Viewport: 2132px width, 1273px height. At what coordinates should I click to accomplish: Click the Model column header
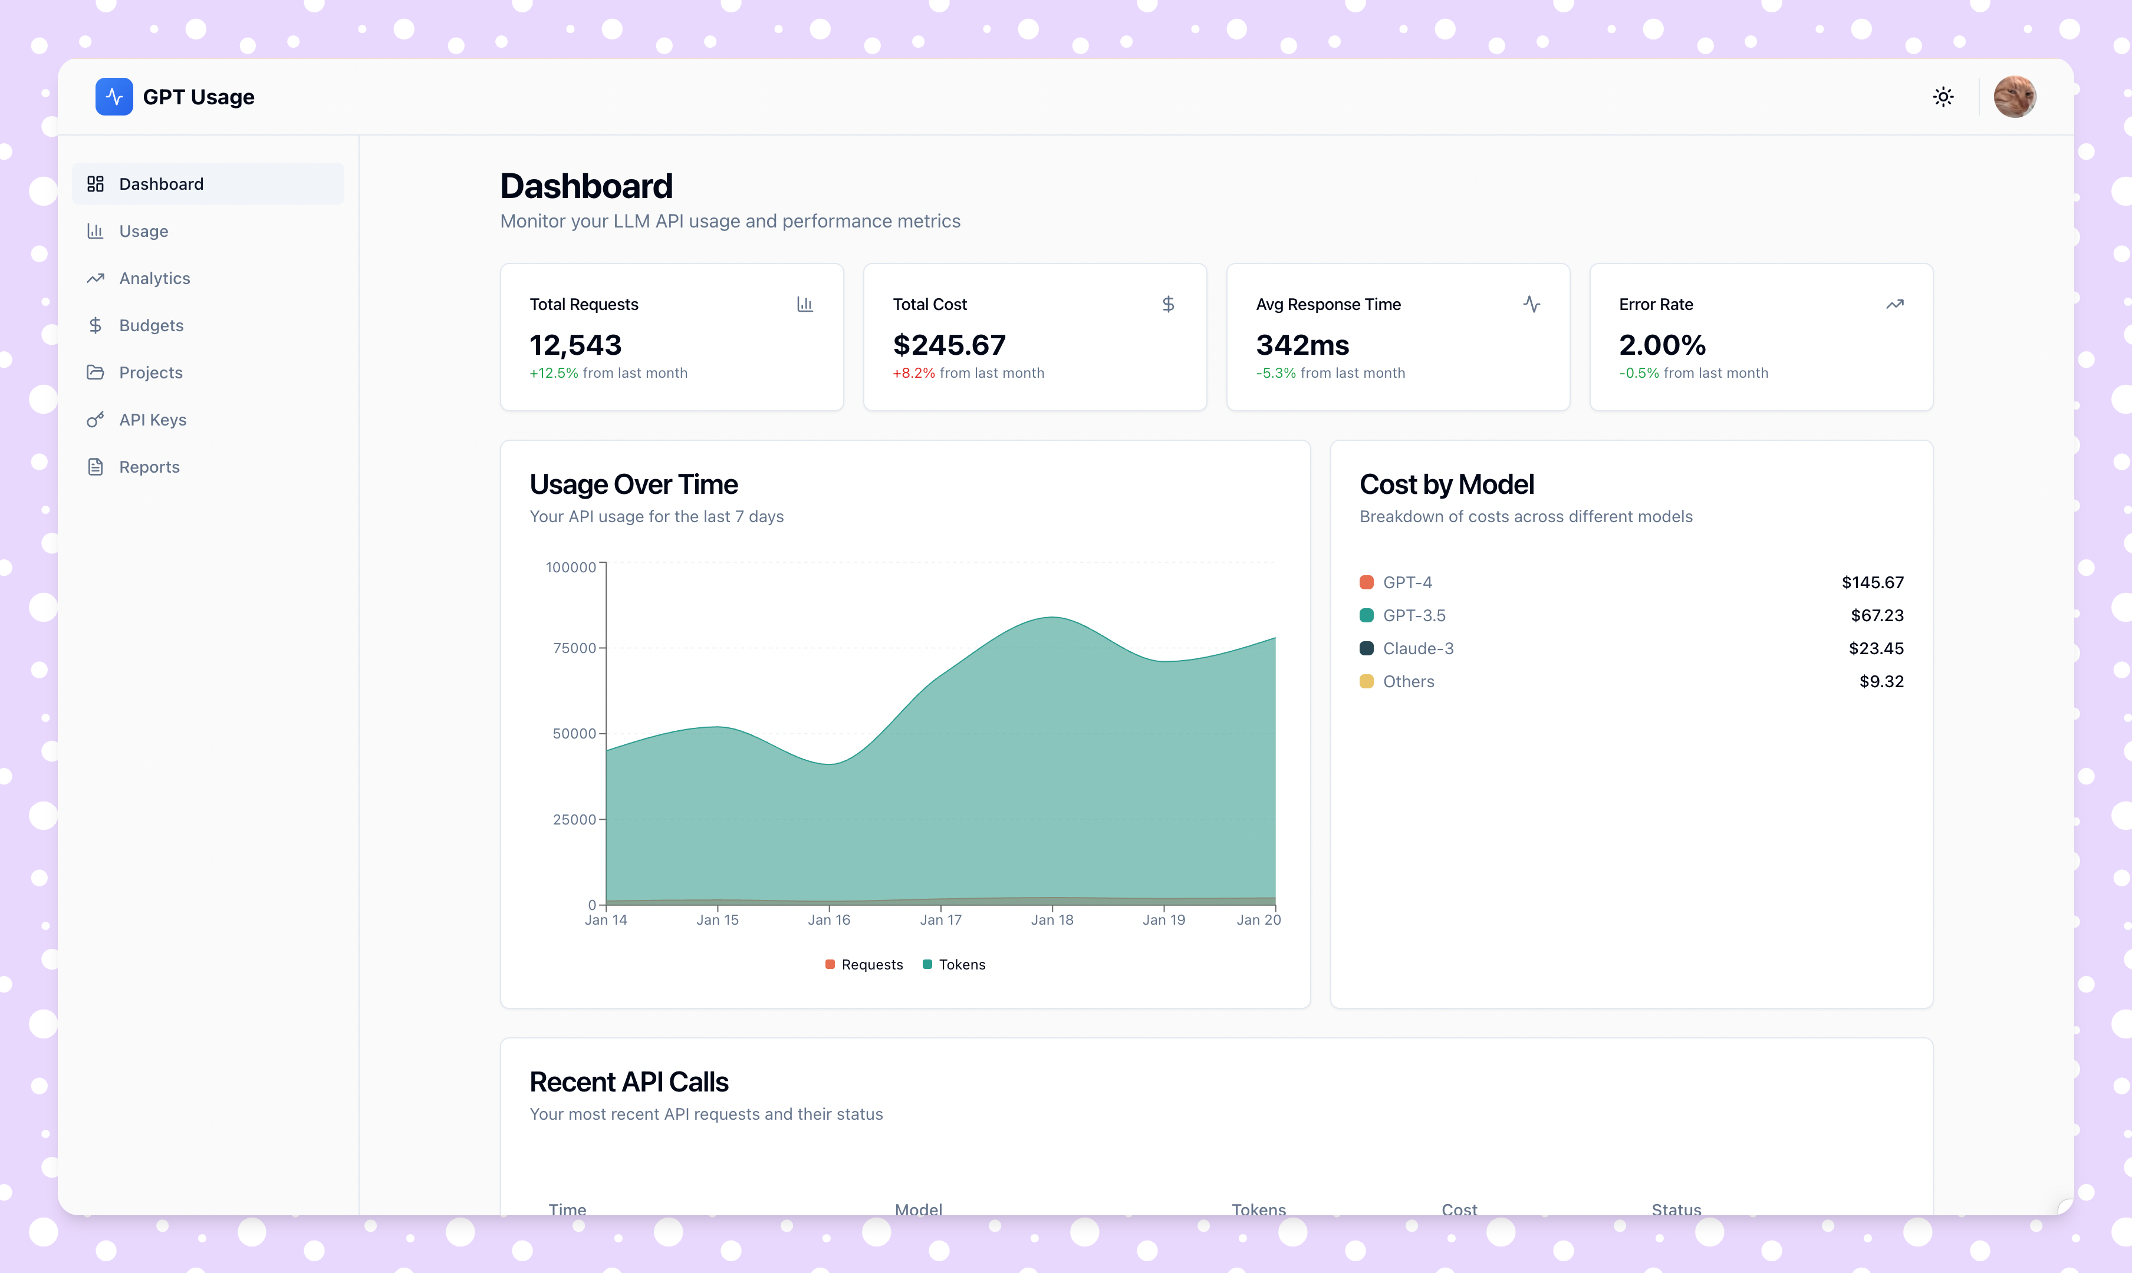coord(918,1209)
